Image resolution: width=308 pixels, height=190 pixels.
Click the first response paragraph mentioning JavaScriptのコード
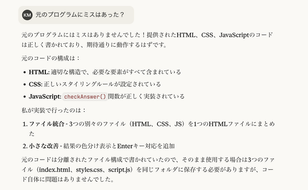click(147, 40)
